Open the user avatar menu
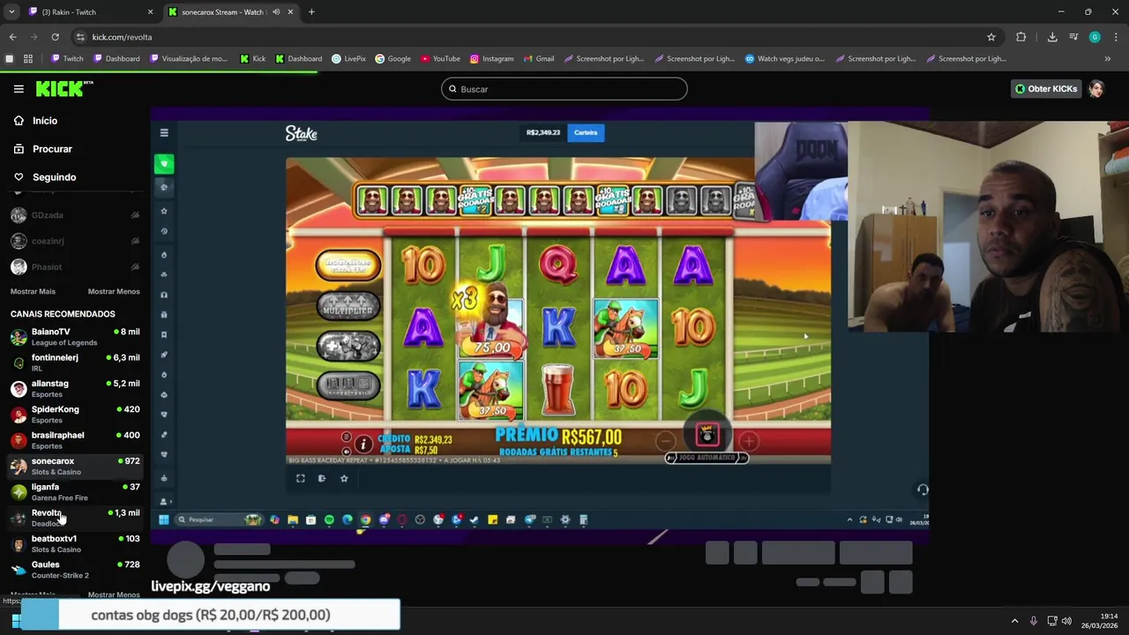 (1096, 89)
